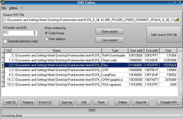Click the Name column header

coord(57,51)
